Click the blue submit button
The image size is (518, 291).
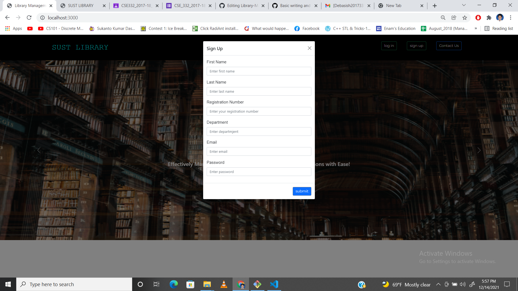(302, 191)
